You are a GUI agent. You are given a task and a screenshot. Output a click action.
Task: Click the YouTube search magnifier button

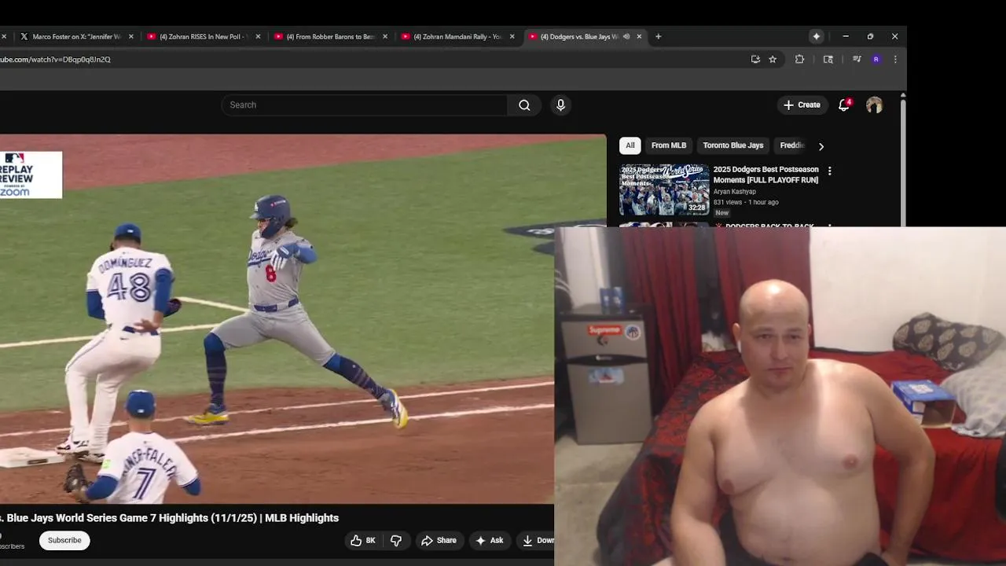524,105
